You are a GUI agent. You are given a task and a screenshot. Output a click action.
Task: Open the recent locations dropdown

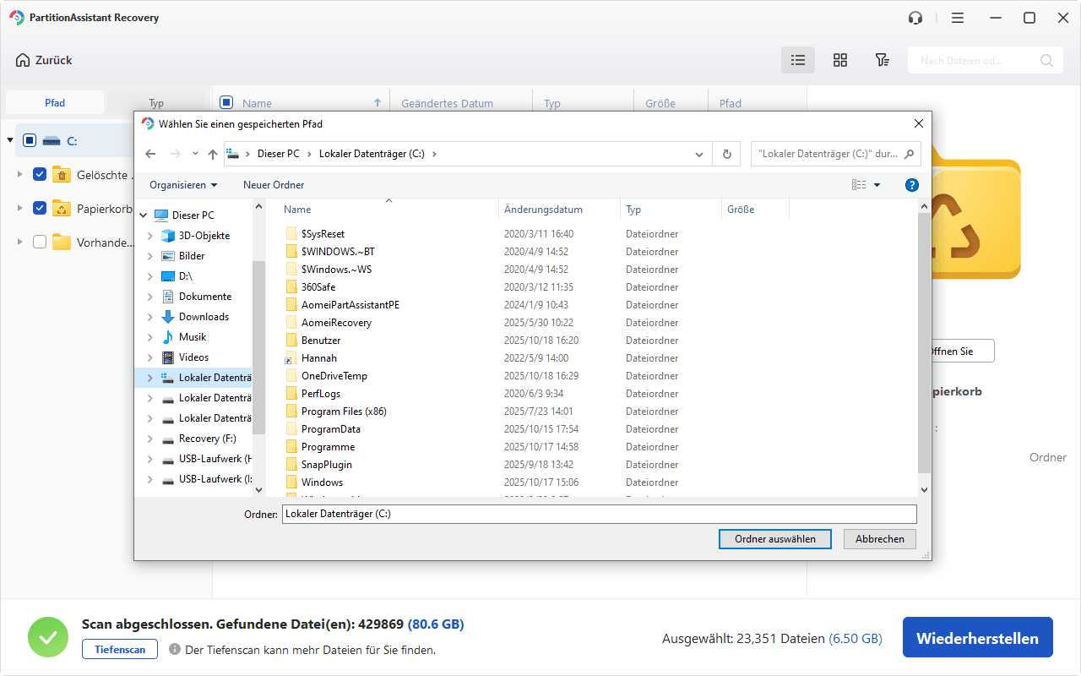click(195, 154)
